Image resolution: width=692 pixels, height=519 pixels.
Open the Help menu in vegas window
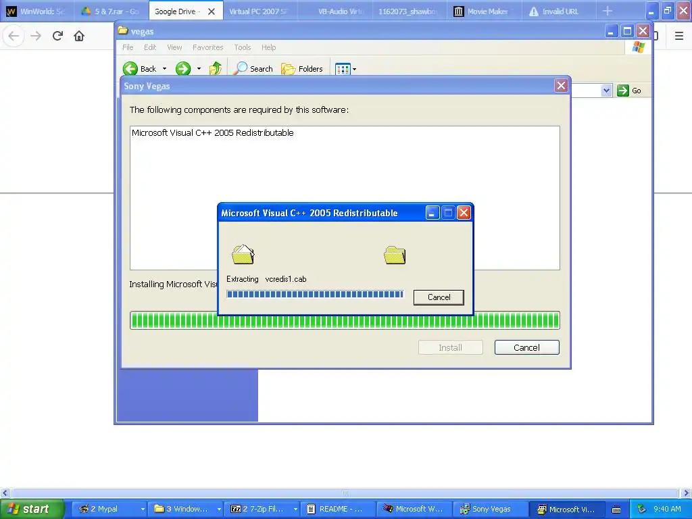click(268, 47)
